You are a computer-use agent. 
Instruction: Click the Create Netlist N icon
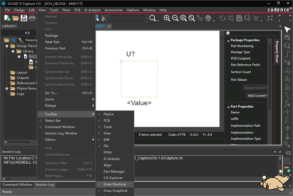pyautogui.click(x=239, y=18)
